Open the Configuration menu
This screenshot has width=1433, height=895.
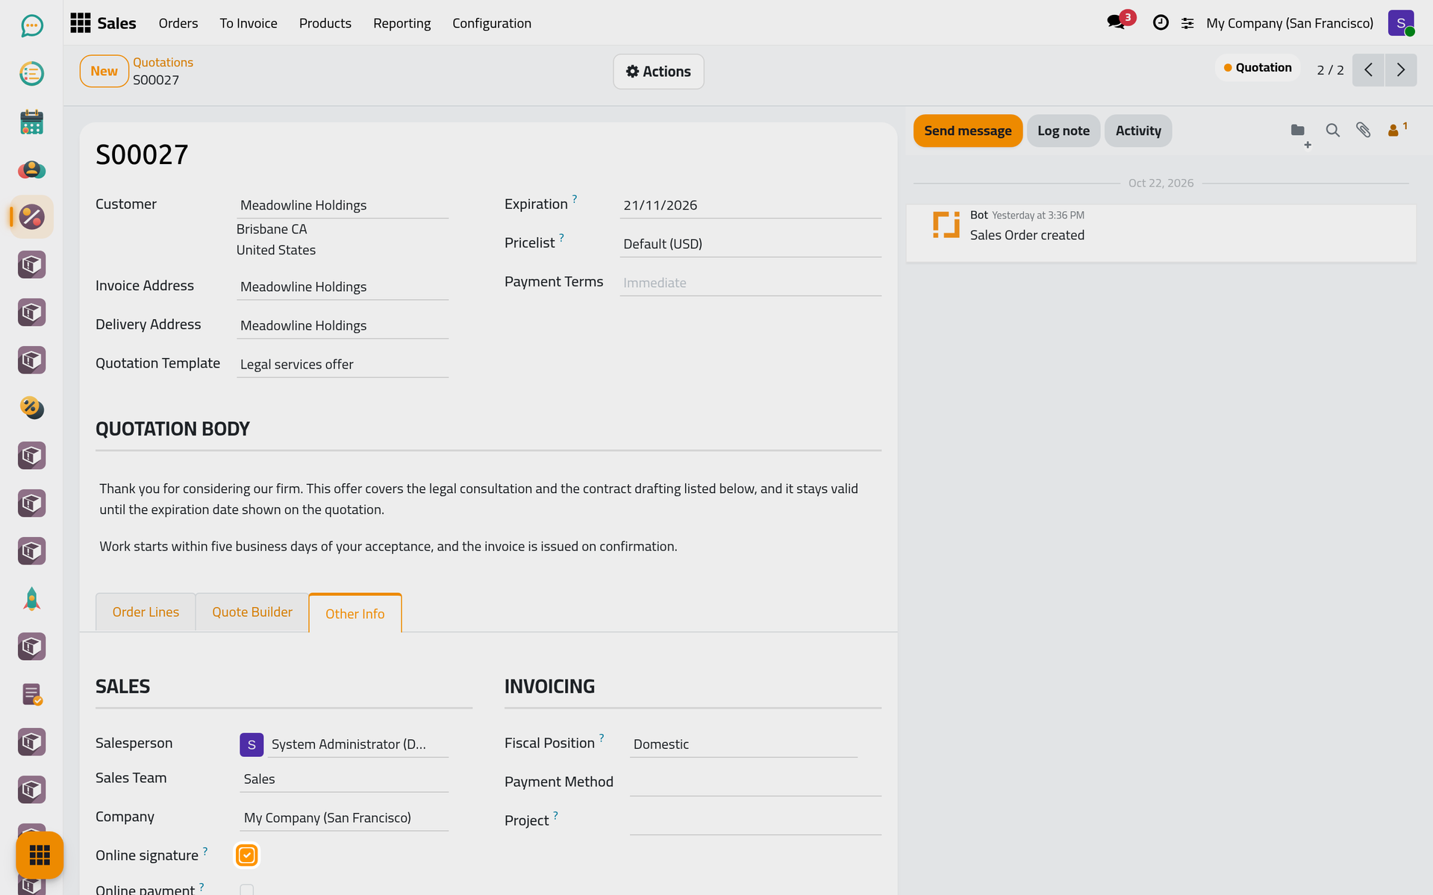(492, 23)
